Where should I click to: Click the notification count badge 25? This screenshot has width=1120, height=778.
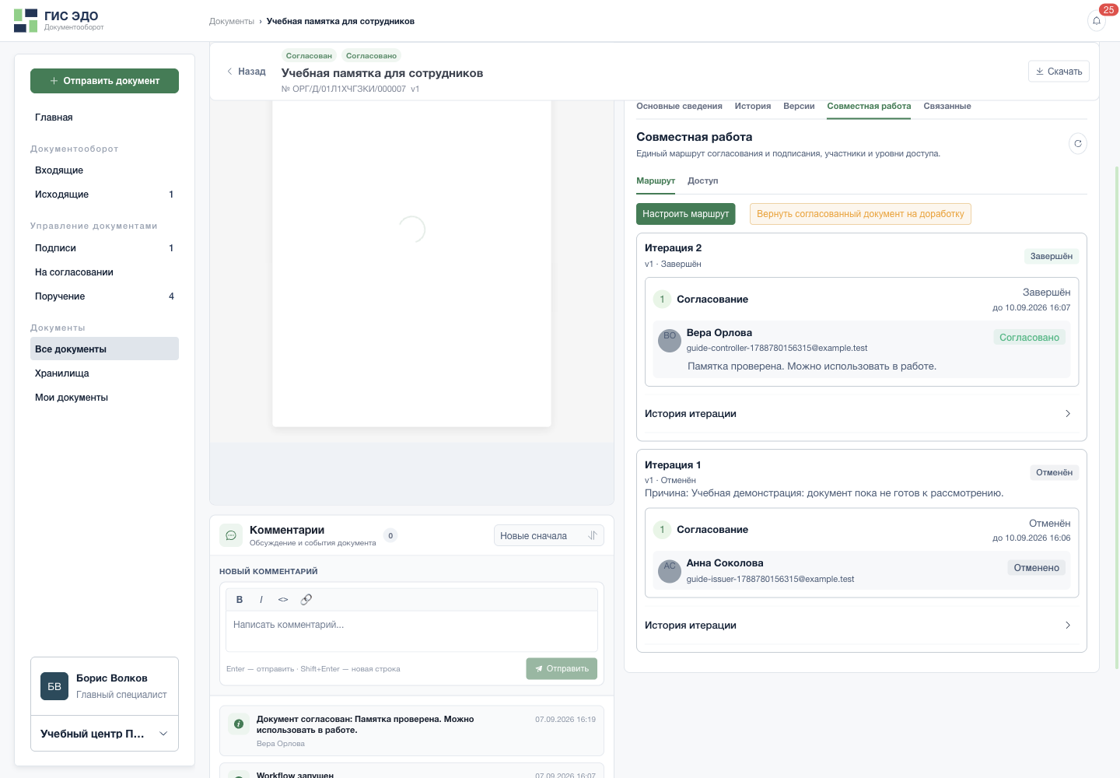tap(1108, 10)
